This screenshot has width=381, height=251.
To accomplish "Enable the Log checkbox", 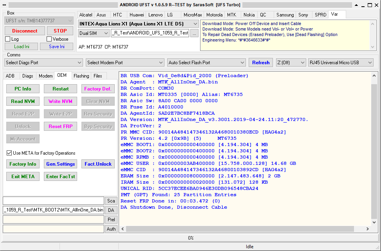I will 8,39.
